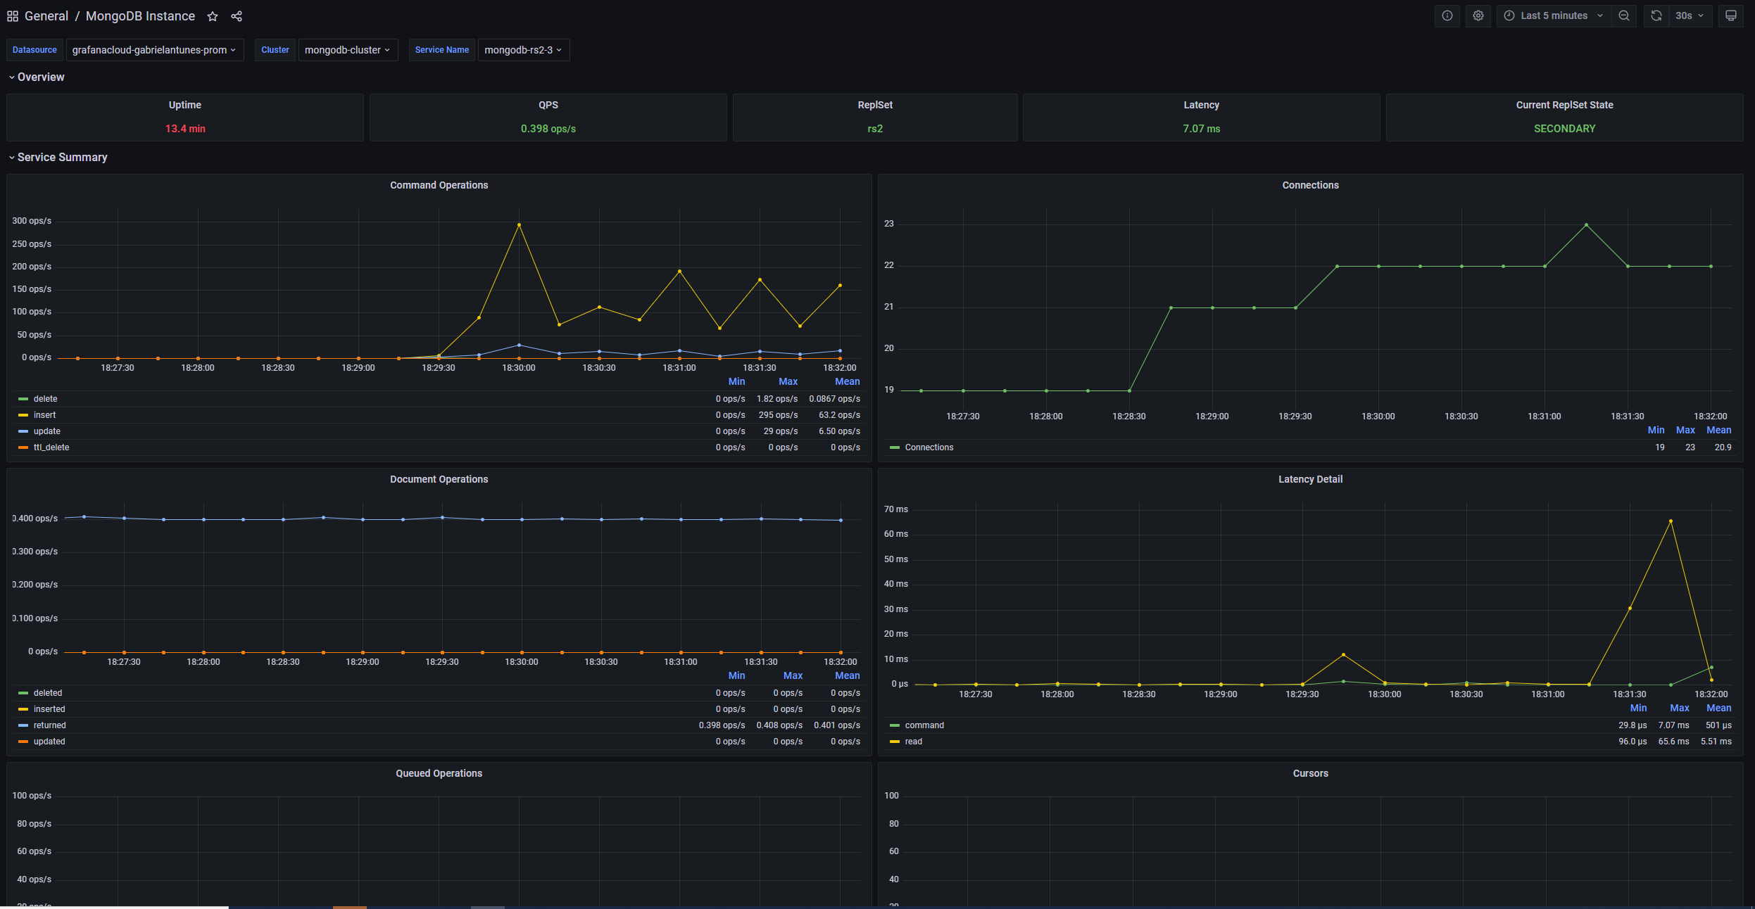Open the 30s refresh interval menu
The image size is (1755, 909).
[x=1689, y=15]
